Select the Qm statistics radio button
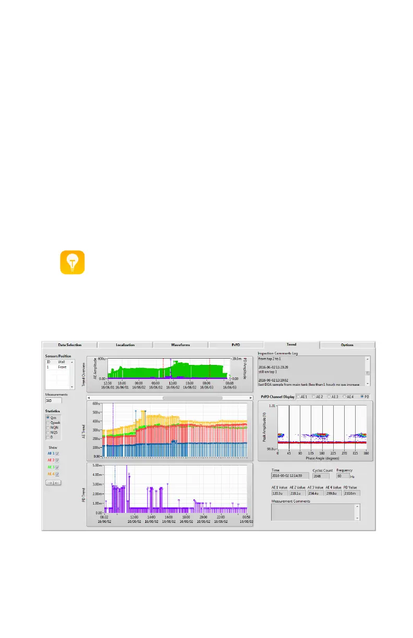This screenshot has width=413, height=638. pyautogui.click(x=48, y=418)
